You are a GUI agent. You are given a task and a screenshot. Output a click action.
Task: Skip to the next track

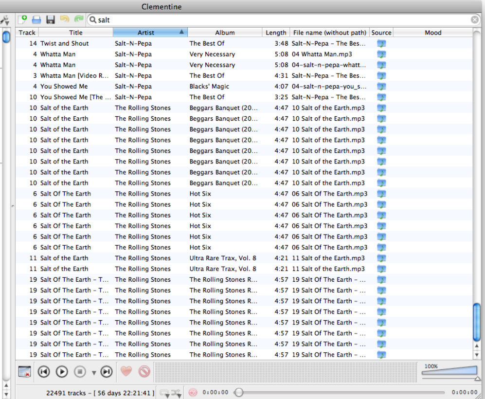107,371
